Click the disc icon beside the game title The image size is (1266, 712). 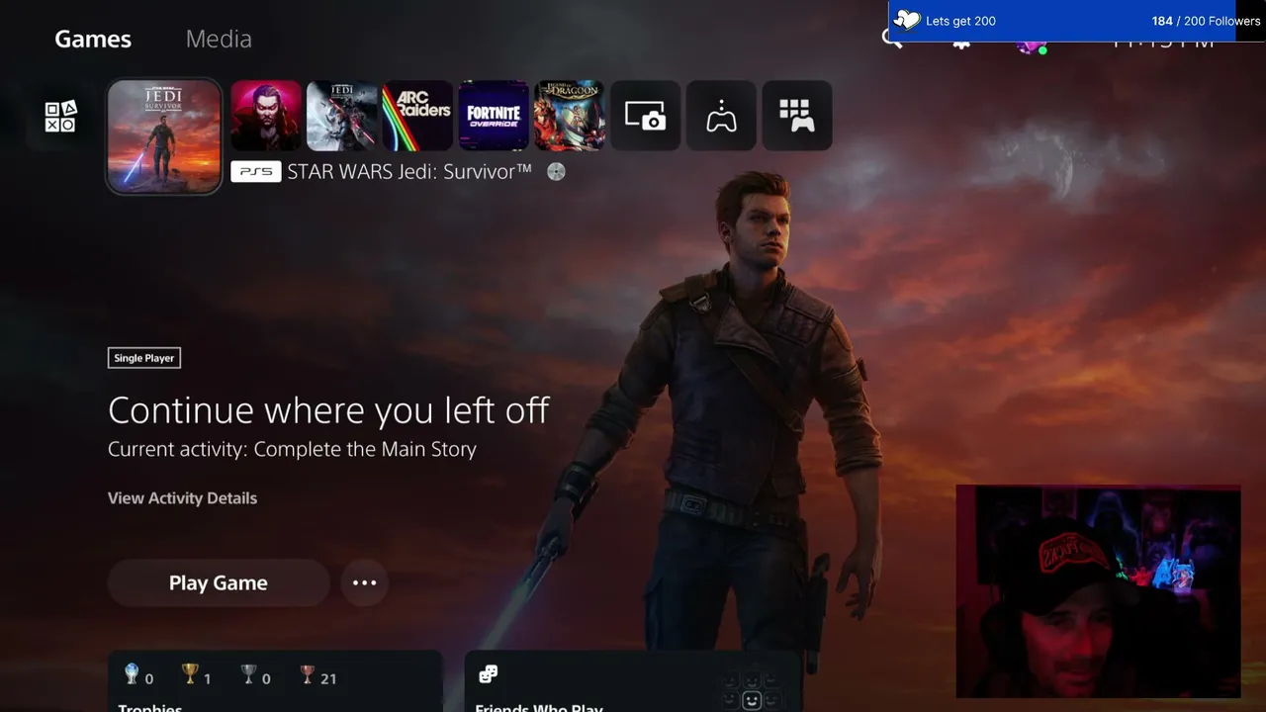click(x=556, y=172)
